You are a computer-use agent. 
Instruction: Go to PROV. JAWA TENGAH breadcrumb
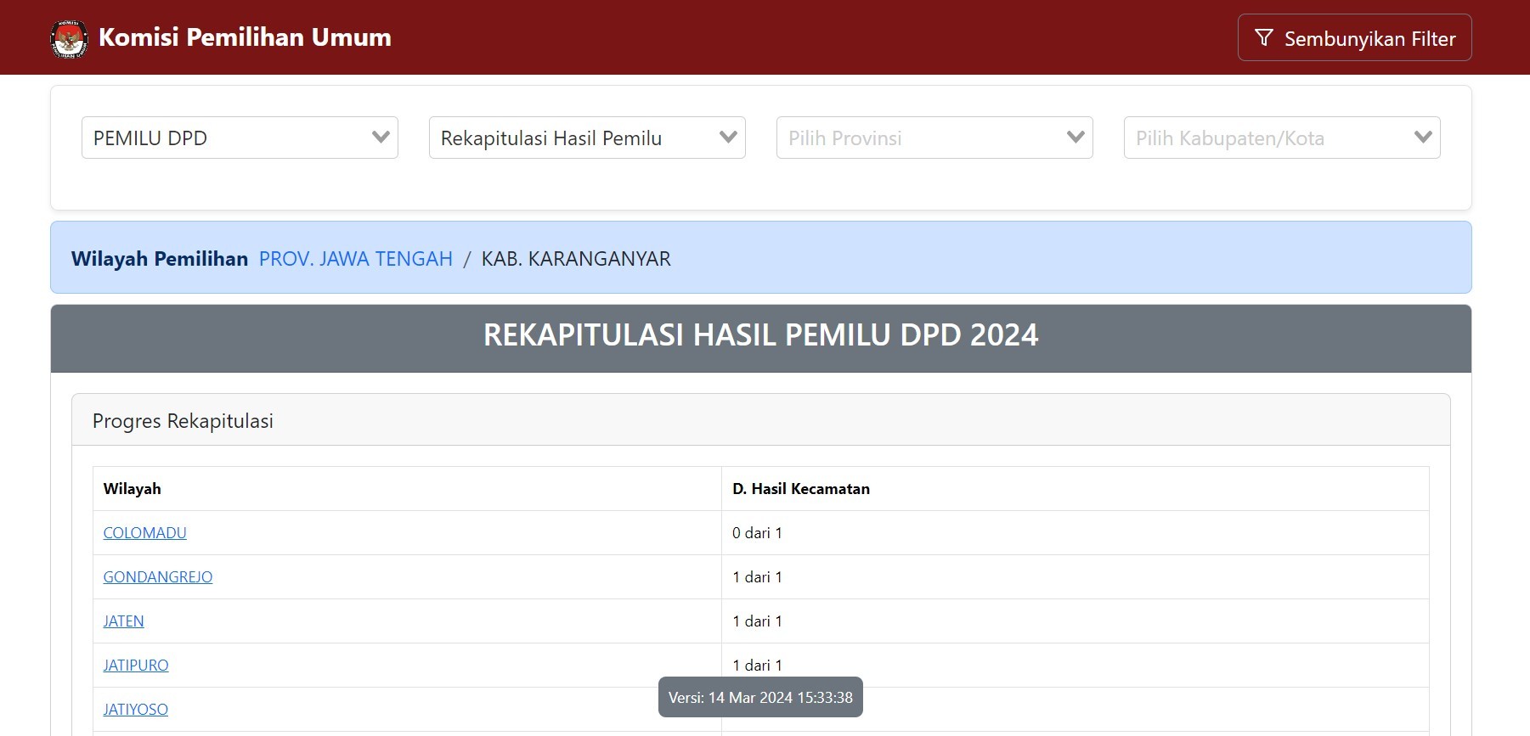[x=355, y=259]
